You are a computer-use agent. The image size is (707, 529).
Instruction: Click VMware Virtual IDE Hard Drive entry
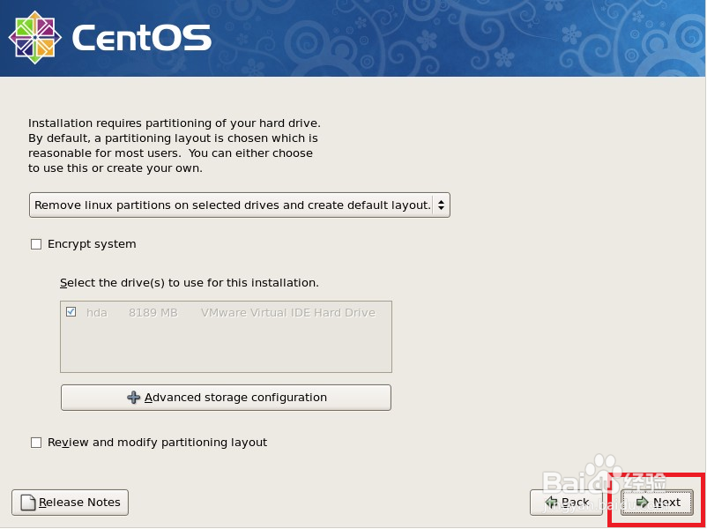(288, 312)
